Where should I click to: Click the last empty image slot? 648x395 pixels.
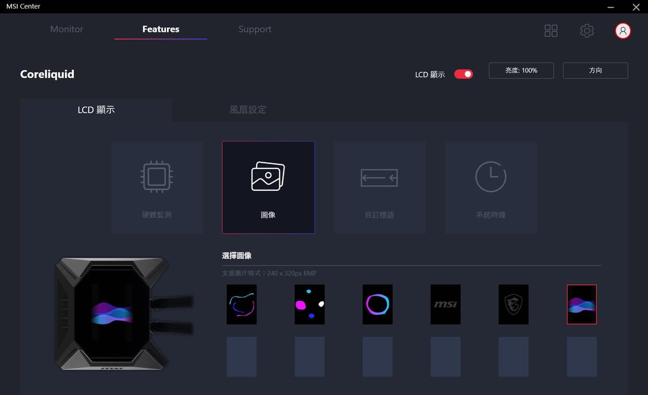(x=582, y=357)
